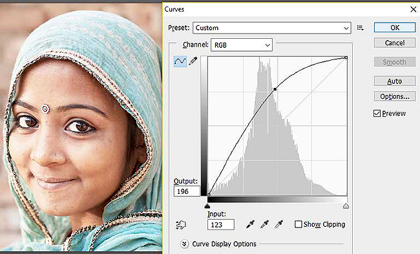Click the curve control point at midtones

coord(275,89)
